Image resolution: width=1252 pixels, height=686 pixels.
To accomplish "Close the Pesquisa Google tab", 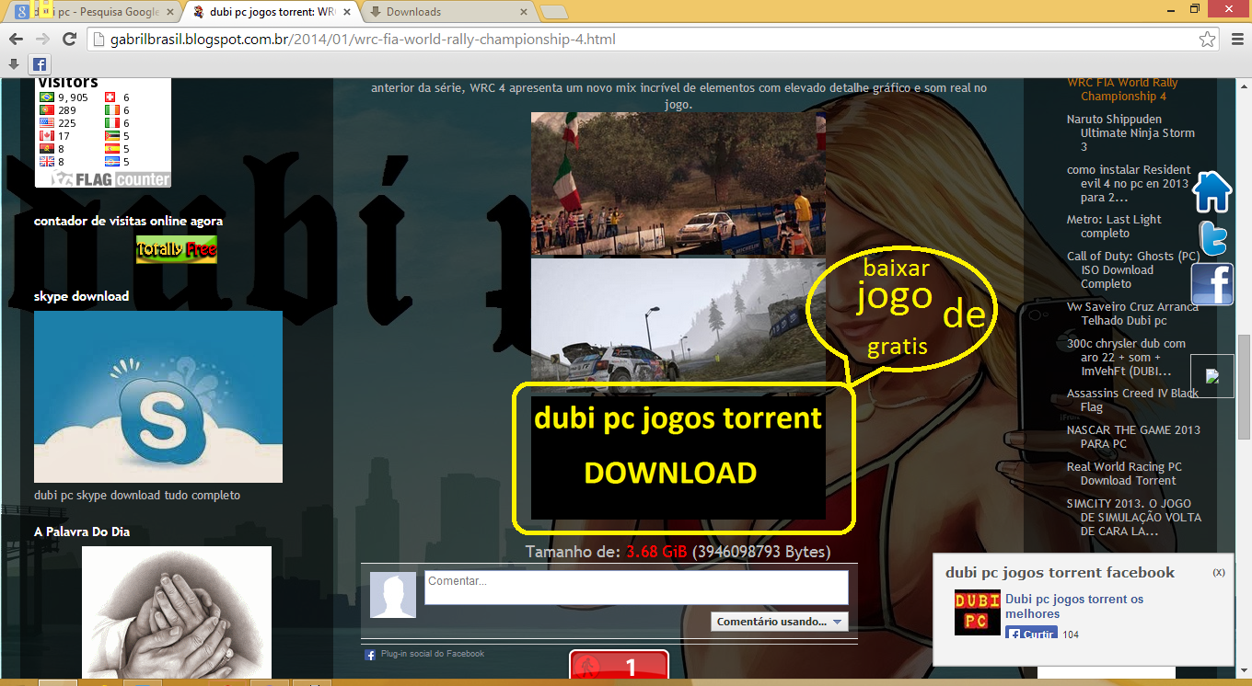I will pos(169,12).
